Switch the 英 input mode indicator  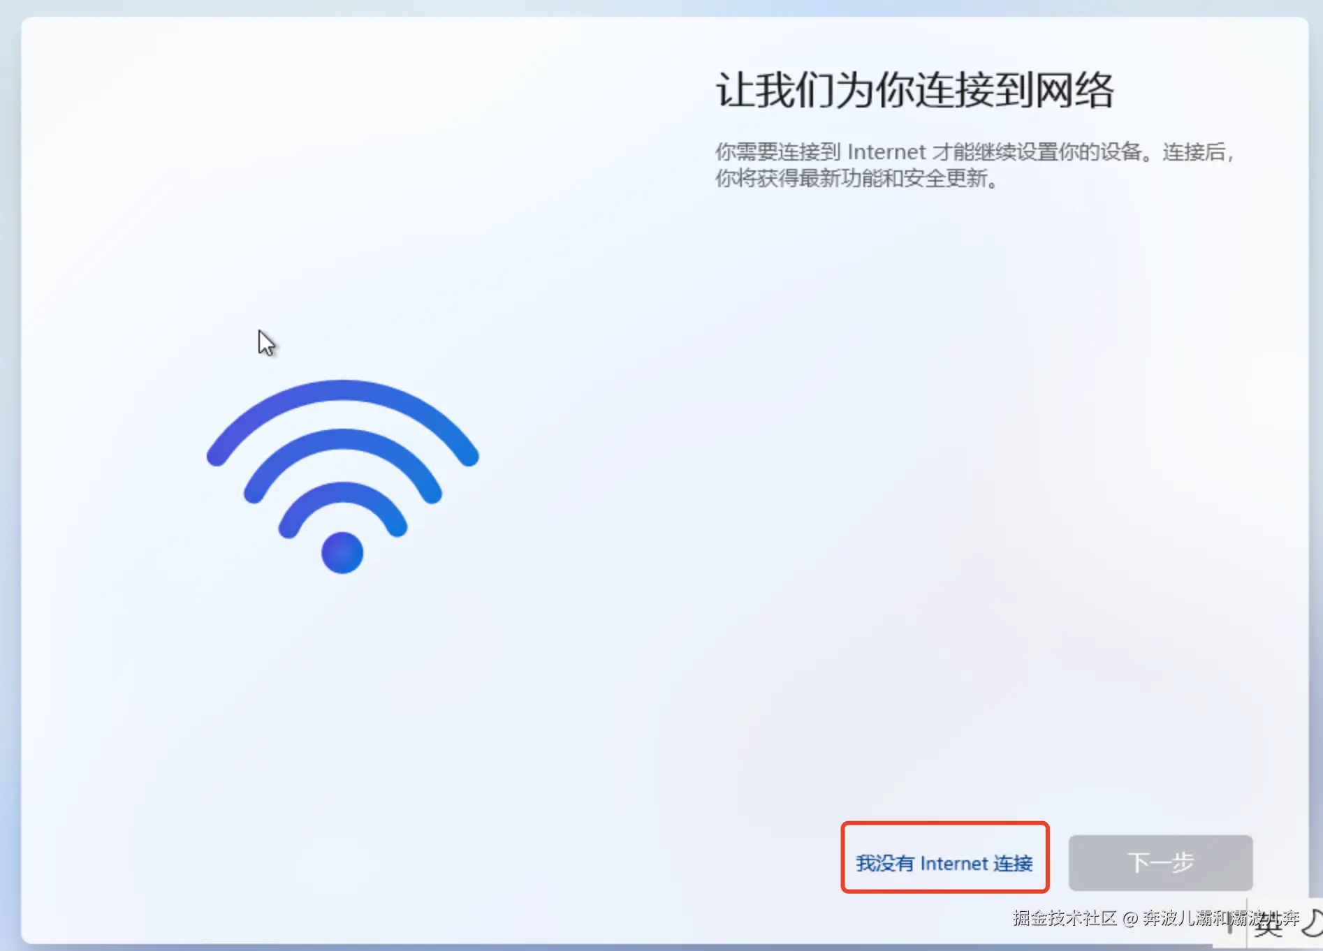pos(1269,925)
